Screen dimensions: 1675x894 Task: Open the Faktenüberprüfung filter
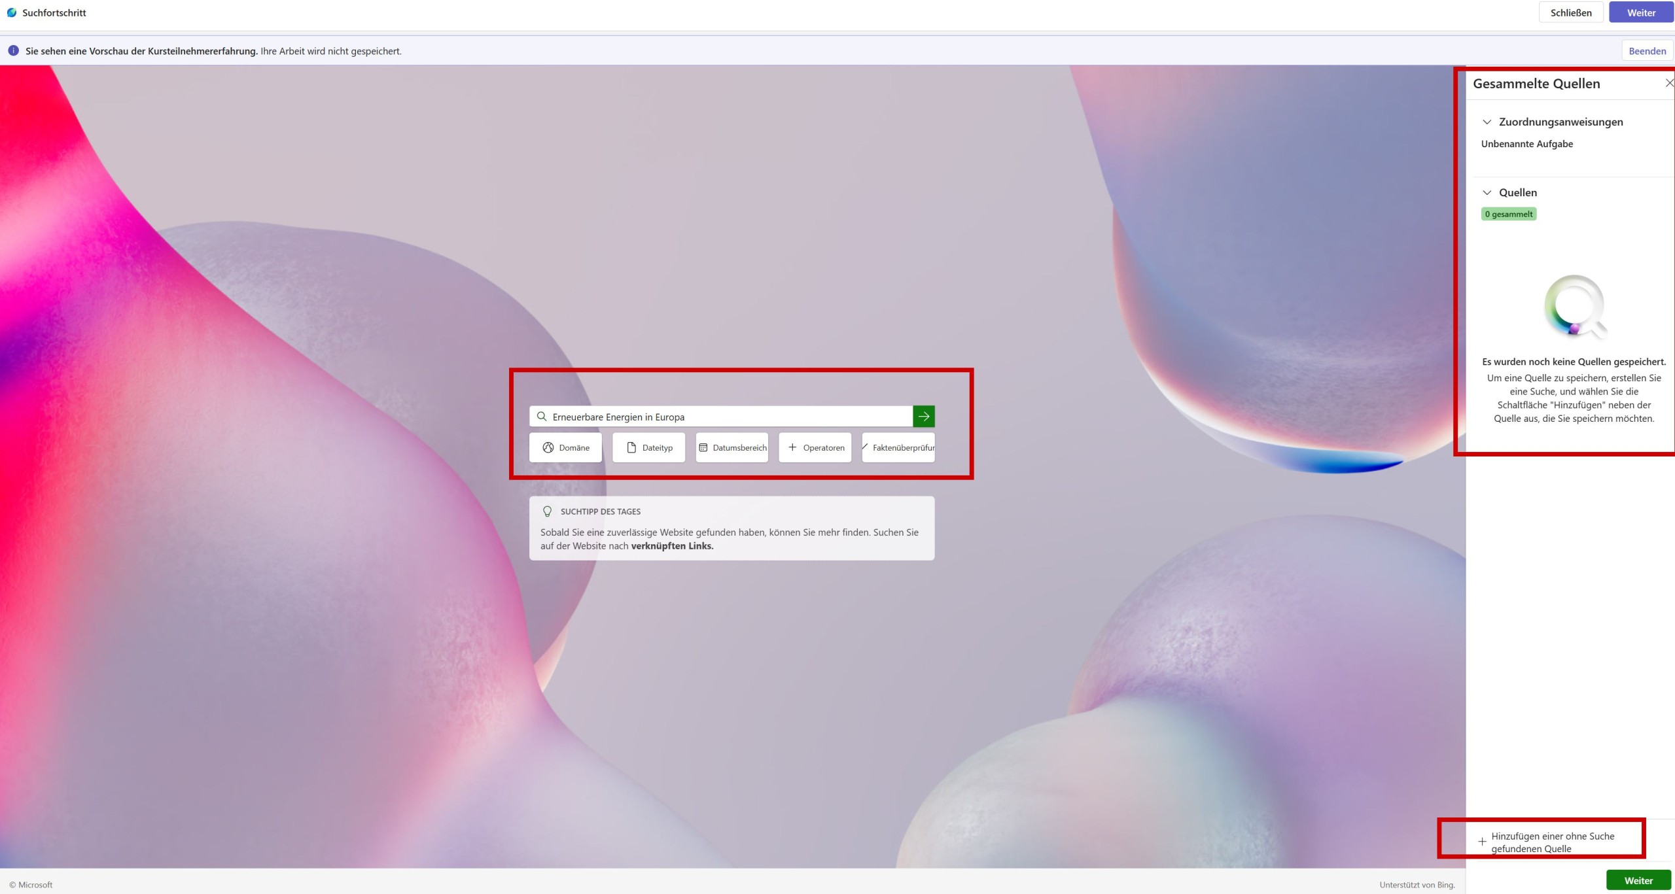click(898, 448)
